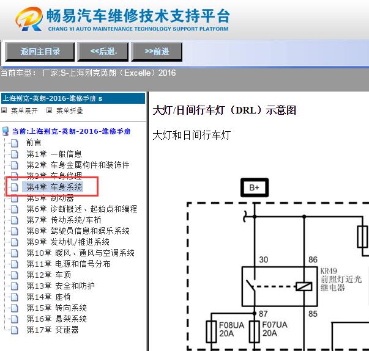Open 第17章 变速器
This screenshot has width=369, height=351.
tap(53, 330)
